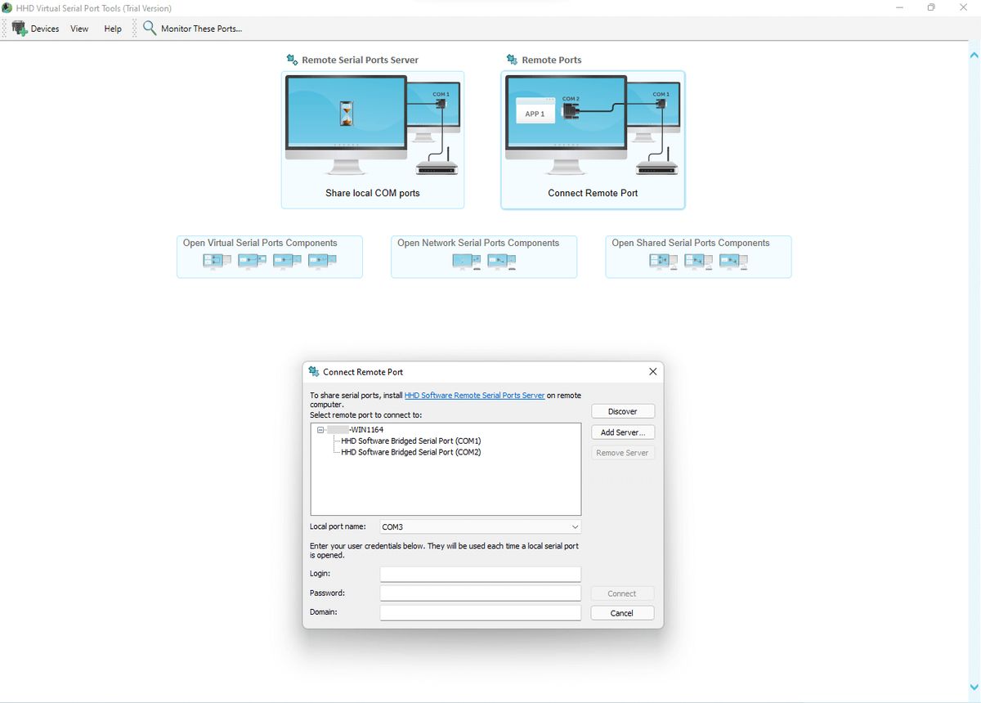Open the Local port name dropdown showing COM3
981x703 pixels.
575,526
